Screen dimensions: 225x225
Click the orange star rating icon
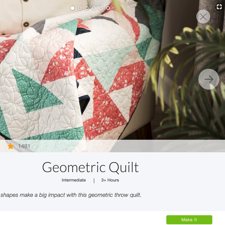(x=11, y=146)
